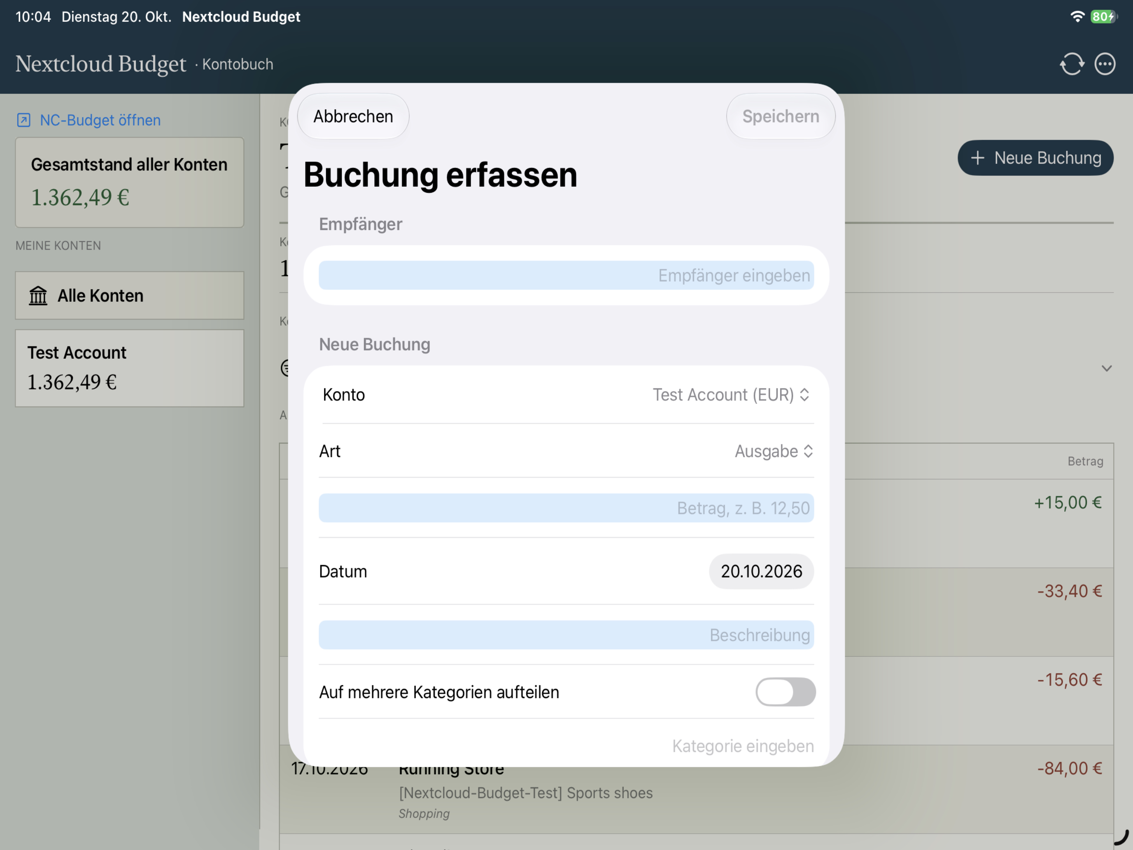Click Abbrechen to cancel the booking

click(x=353, y=116)
